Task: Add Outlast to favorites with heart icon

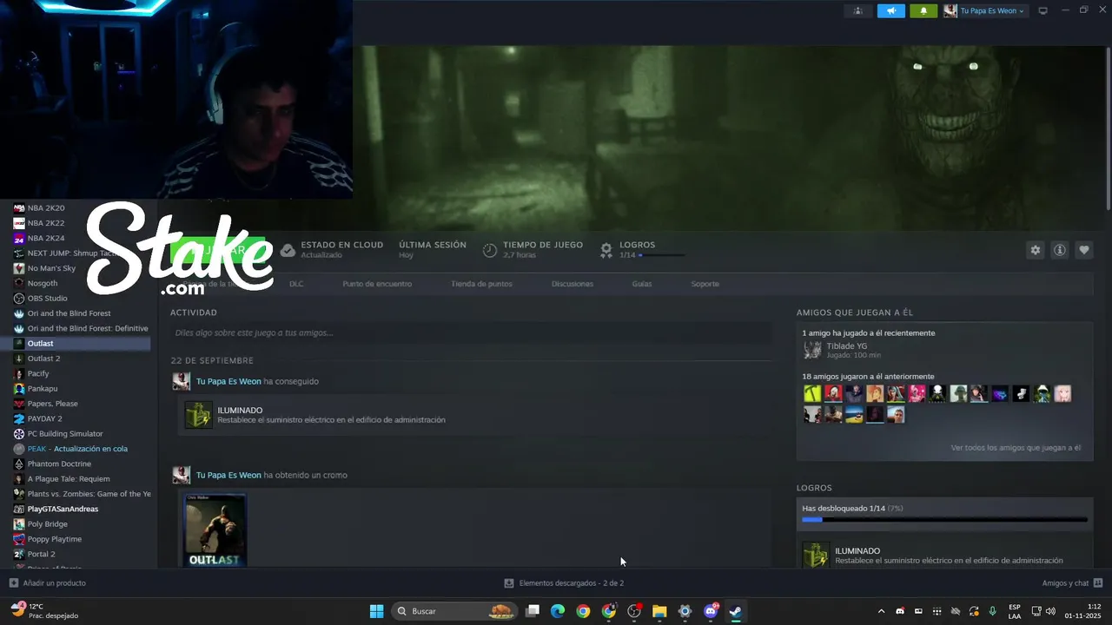Action: pos(1084,250)
